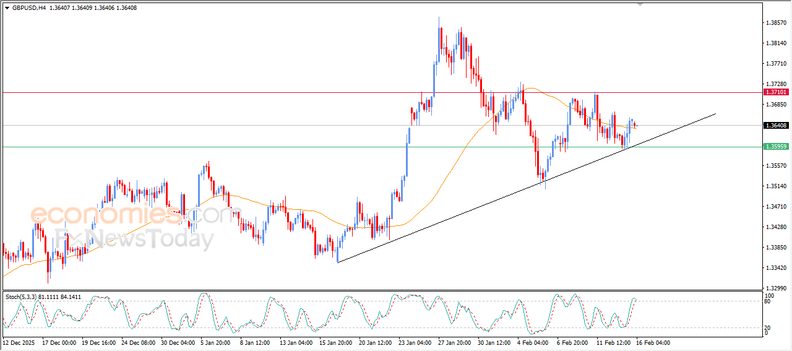Click the 1.33850 price axis value
The image size is (792, 351).
pyautogui.click(x=776, y=248)
